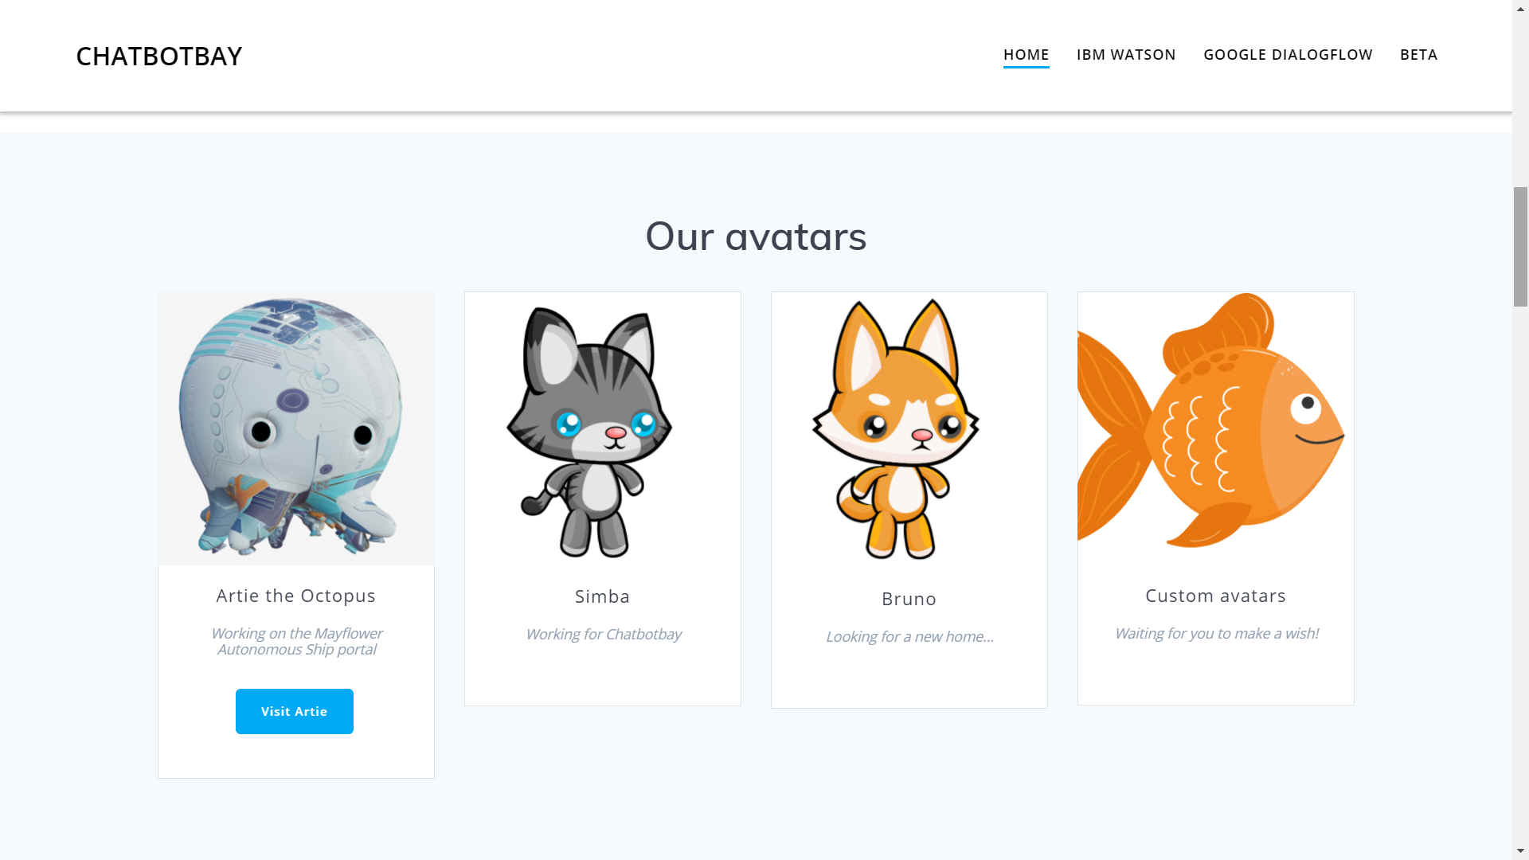Go to the HOME menu item
The height and width of the screenshot is (860, 1529).
coord(1026,55)
